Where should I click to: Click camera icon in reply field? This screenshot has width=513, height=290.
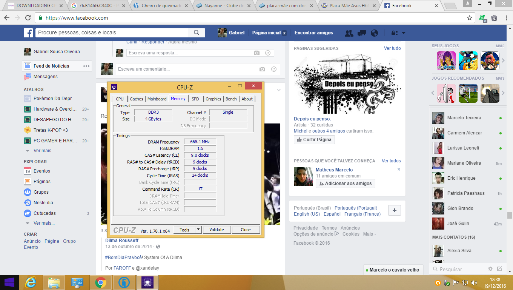click(257, 53)
